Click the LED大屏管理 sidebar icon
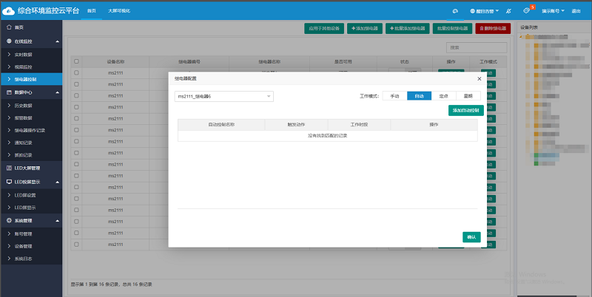The image size is (592, 297). pos(9,168)
